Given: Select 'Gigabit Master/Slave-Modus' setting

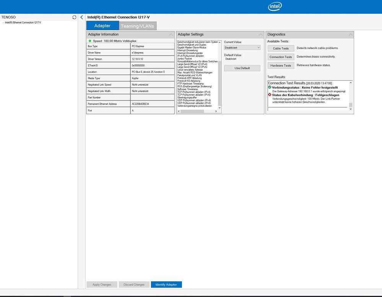Looking at the screenshot, I should coord(192,47).
